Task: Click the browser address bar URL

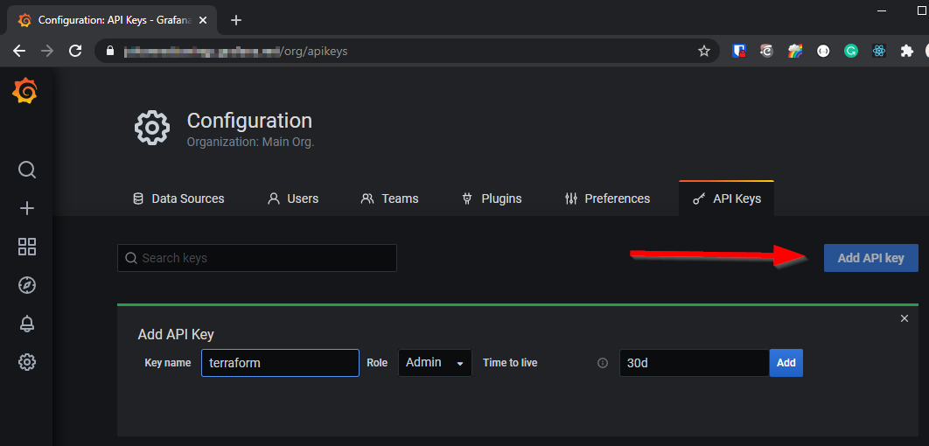Action: click(236, 52)
